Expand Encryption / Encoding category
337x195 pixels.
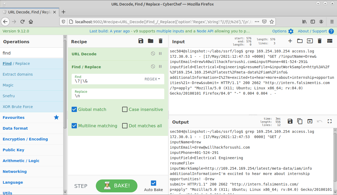click(x=32, y=139)
